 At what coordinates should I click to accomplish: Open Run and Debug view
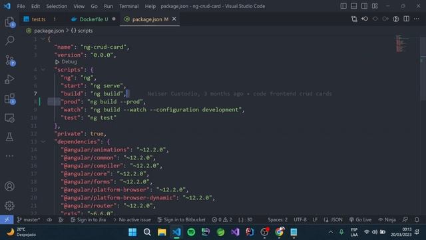[x=10, y=79]
